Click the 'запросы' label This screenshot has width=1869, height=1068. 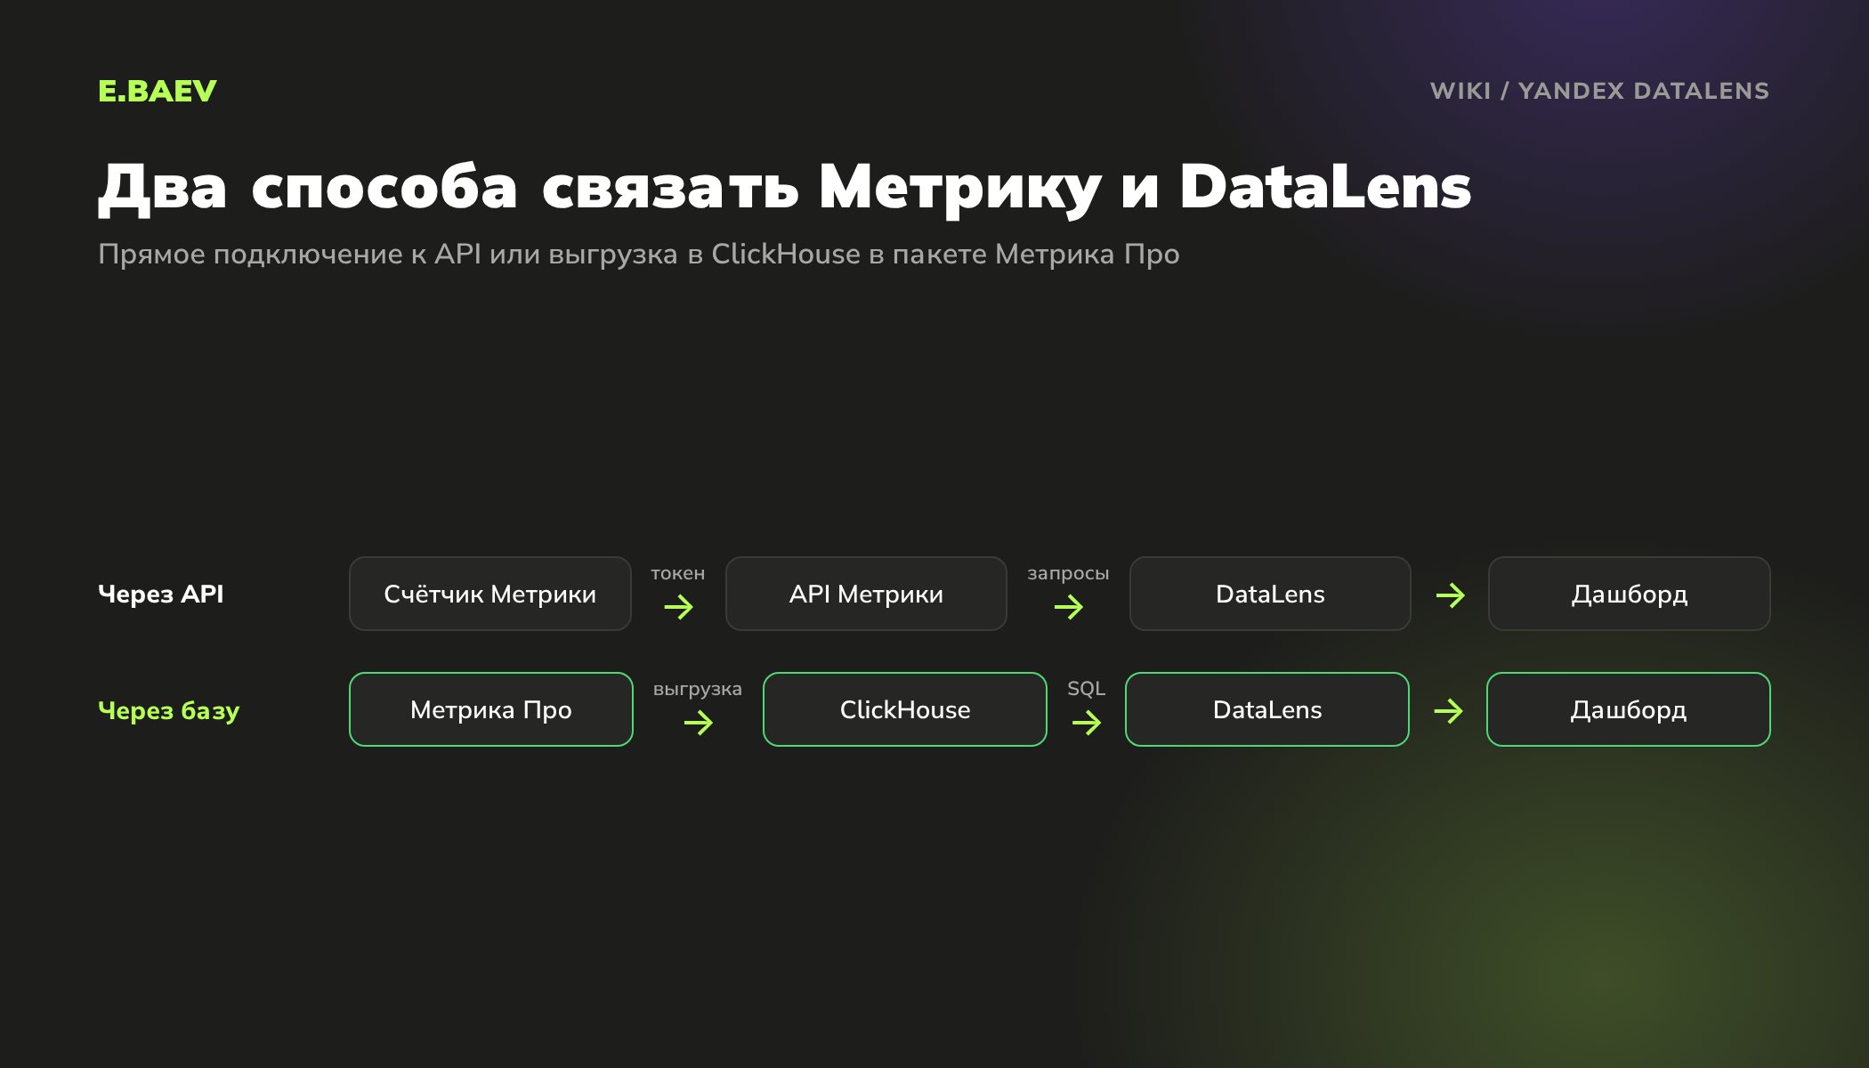click(1068, 574)
